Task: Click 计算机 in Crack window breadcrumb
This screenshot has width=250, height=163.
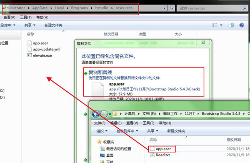Action: (130, 113)
